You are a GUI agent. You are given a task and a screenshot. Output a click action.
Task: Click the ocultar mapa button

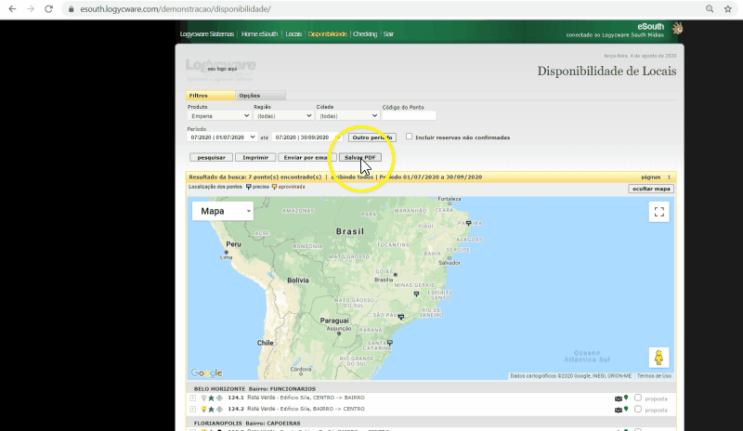pos(651,189)
